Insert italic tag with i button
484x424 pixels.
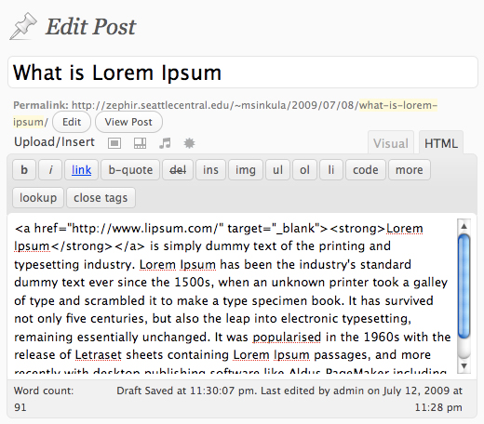[50, 170]
